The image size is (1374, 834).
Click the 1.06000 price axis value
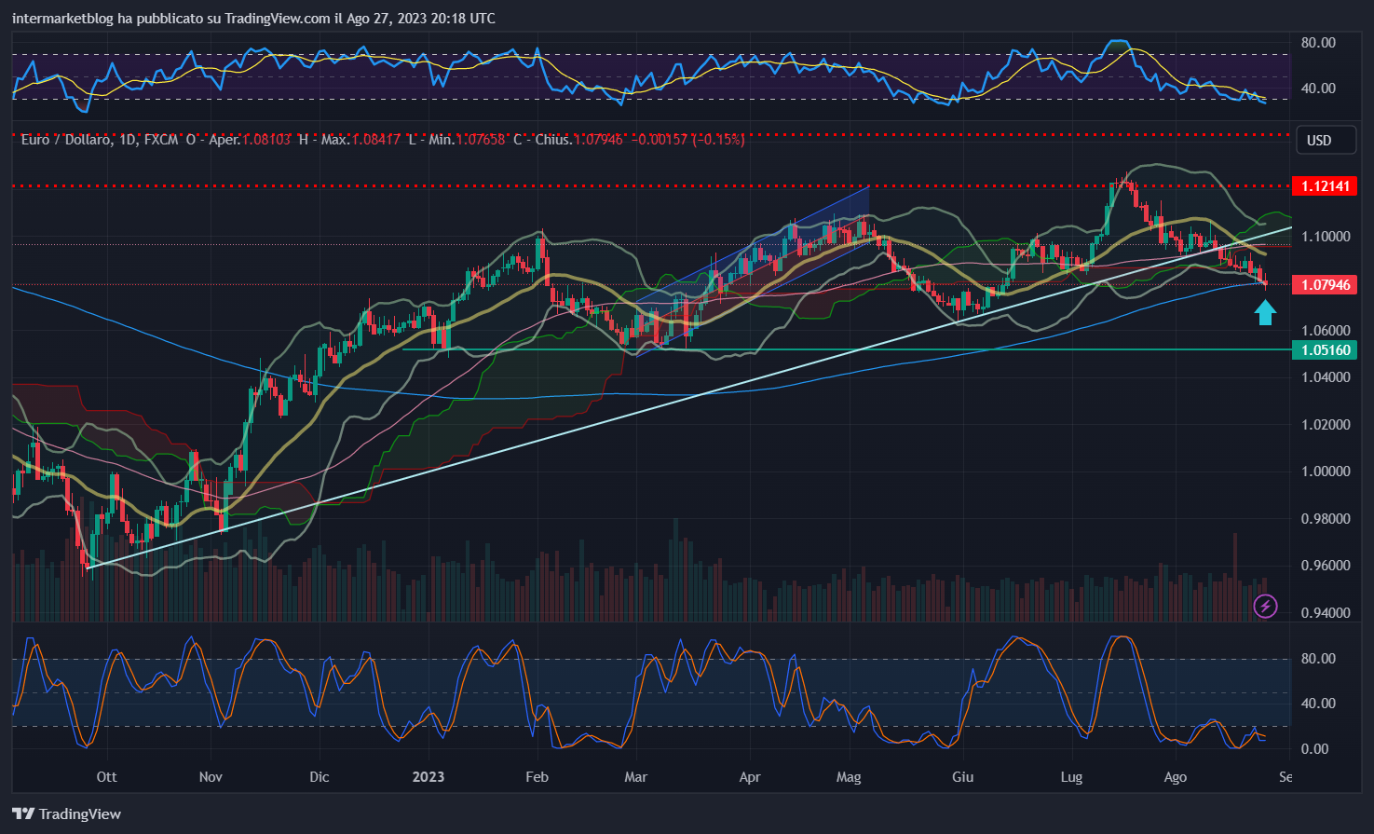[x=1326, y=330]
